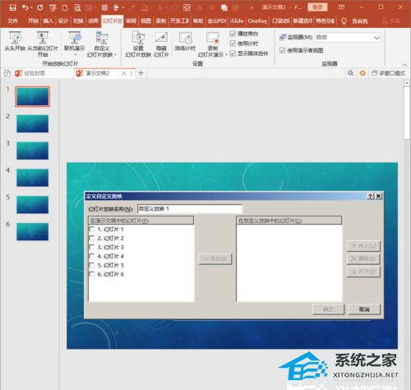Open the iSlide ribbon tab

click(x=237, y=21)
